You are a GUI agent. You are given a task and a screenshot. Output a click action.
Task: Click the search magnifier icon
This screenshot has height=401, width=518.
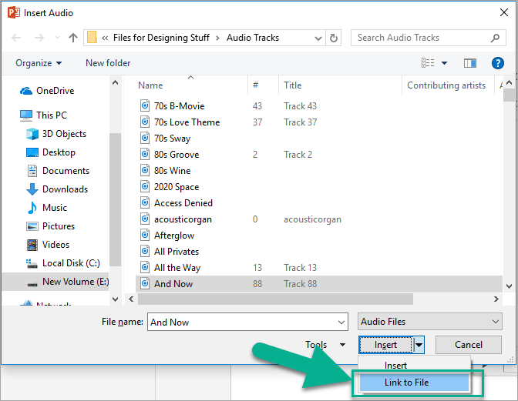[x=495, y=38]
